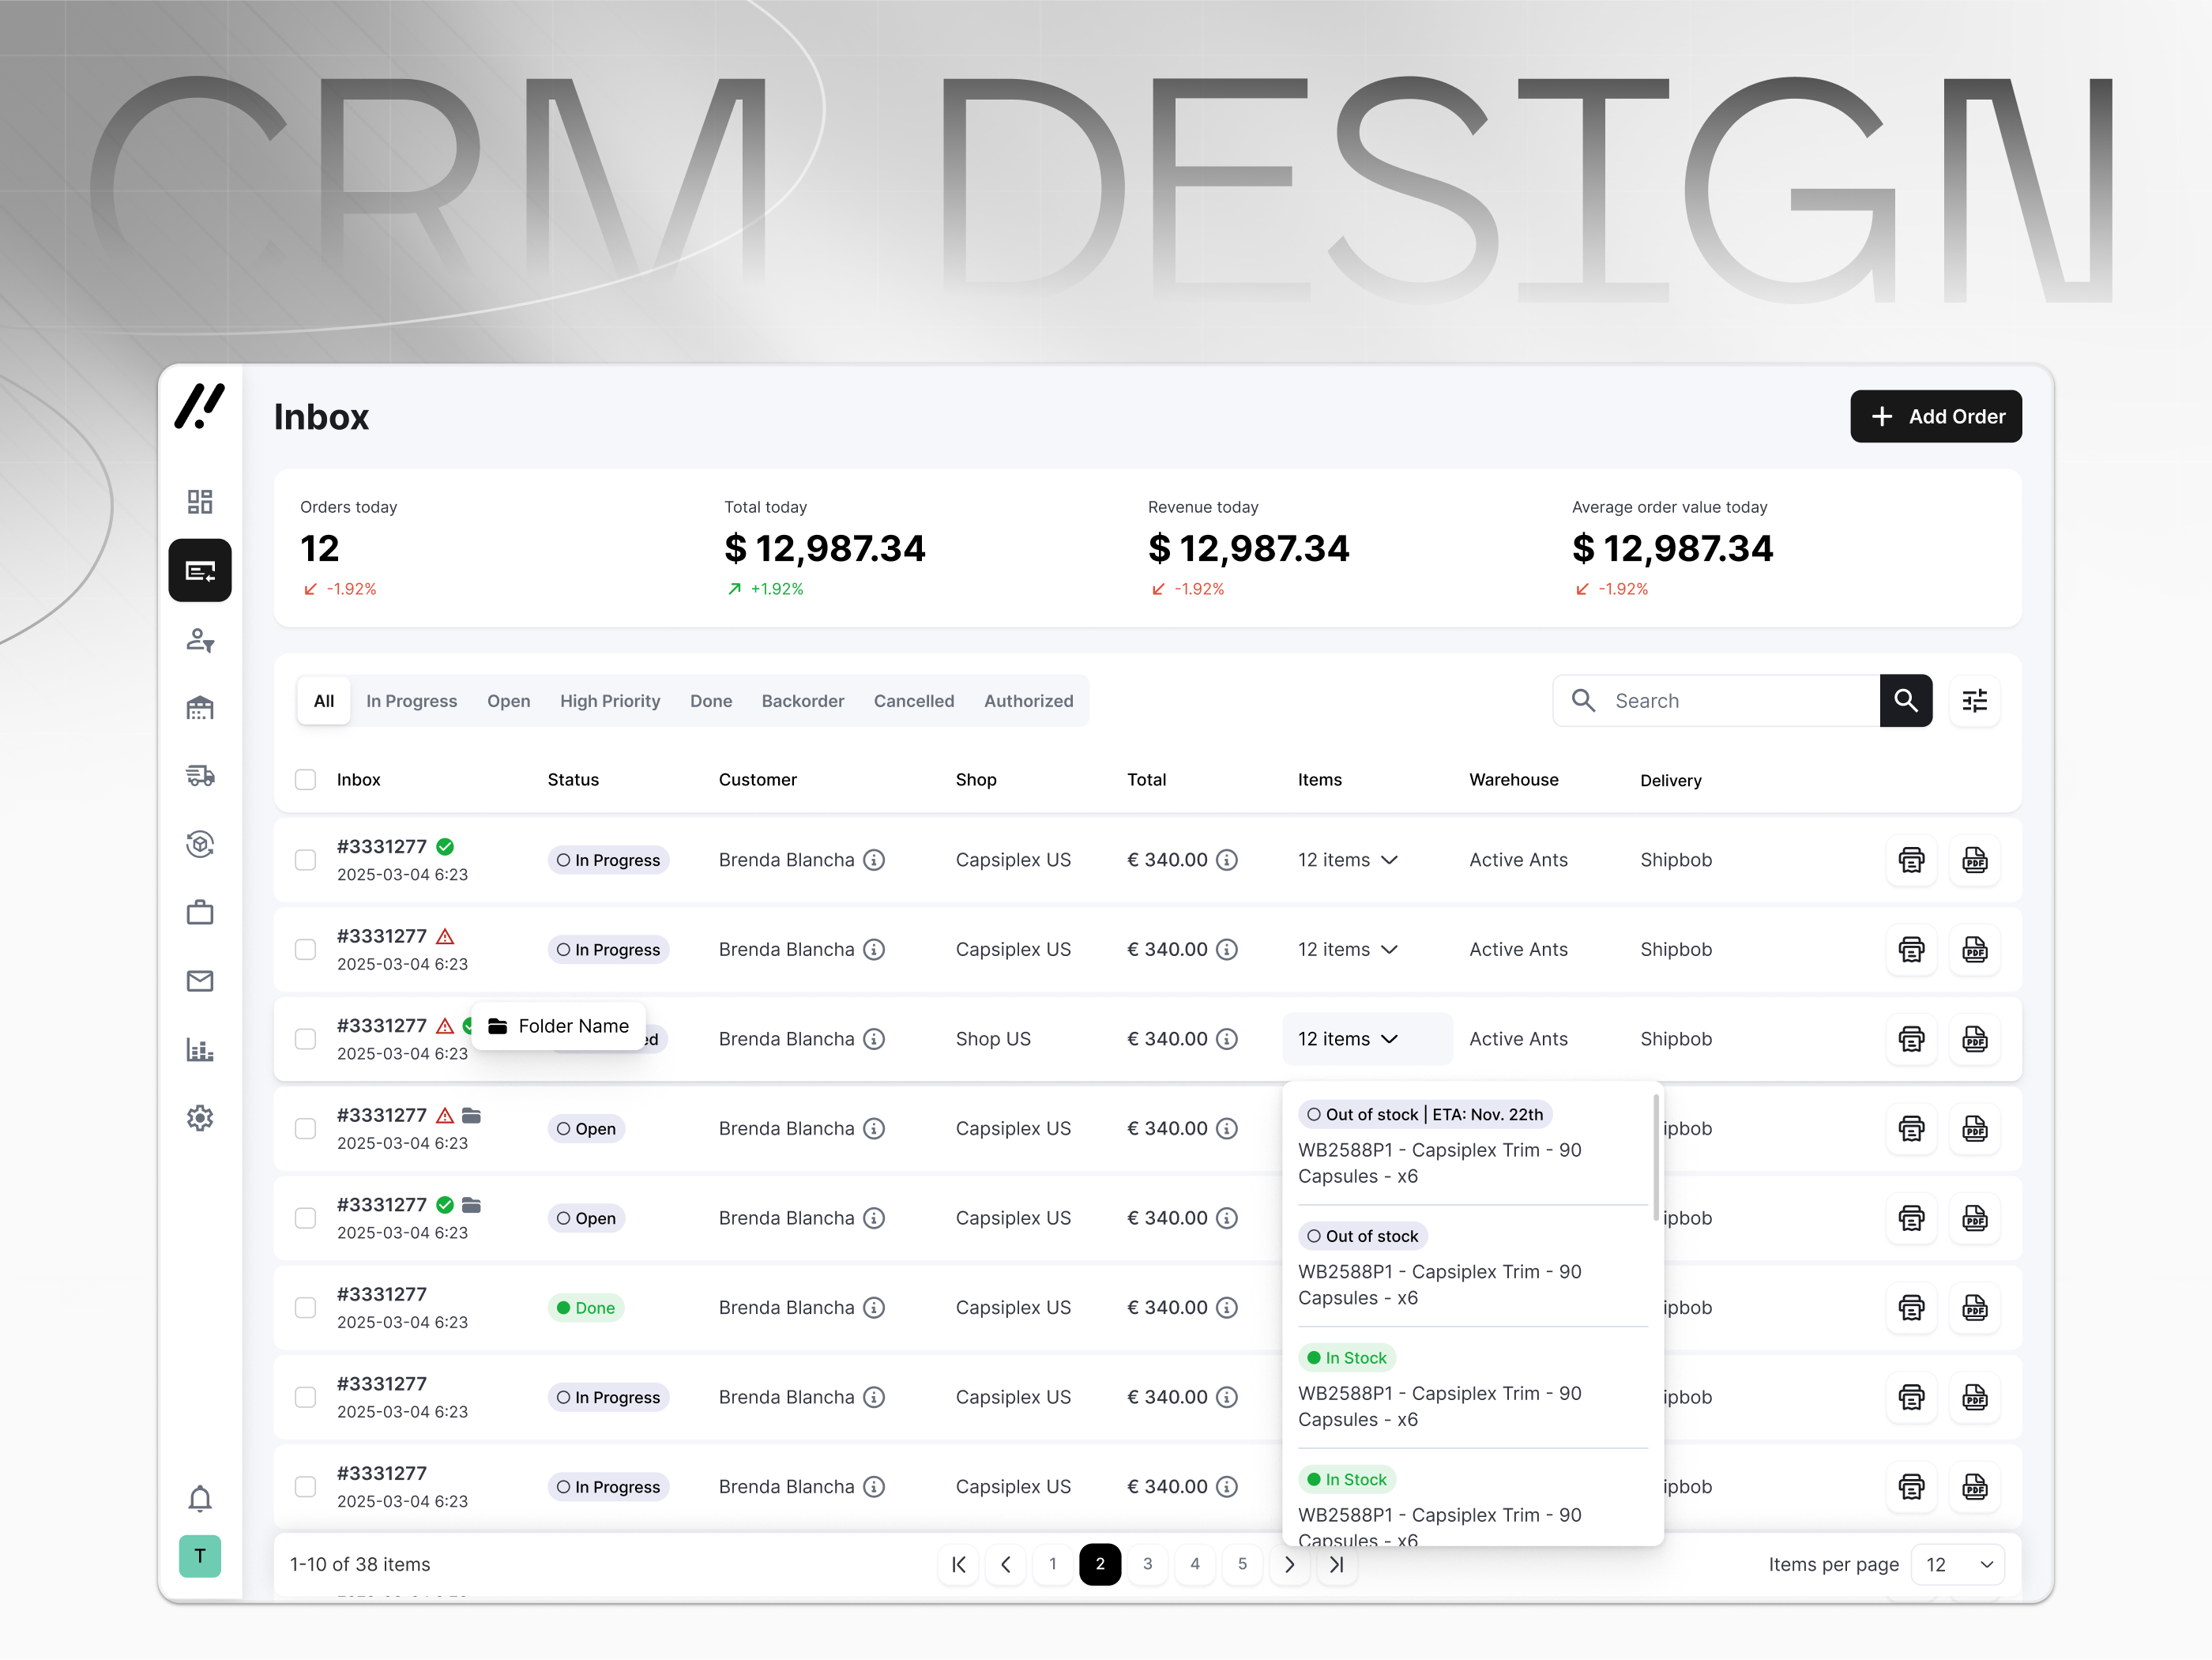This screenshot has width=2212, height=1660.
Task: Click Out of stock ETA Nov. 22th badge
Action: pyautogui.click(x=1426, y=1116)
